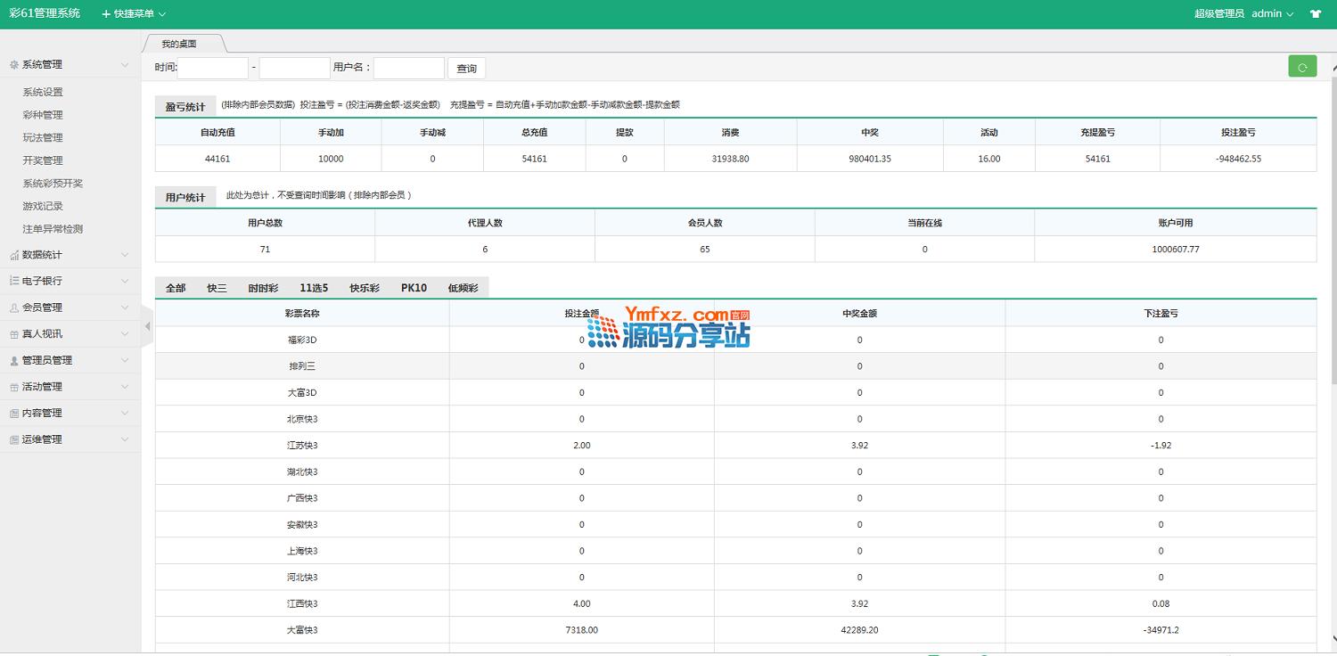Collapse sidebar using the left arrow handle
1337x656 pixels.
point(147,327)
